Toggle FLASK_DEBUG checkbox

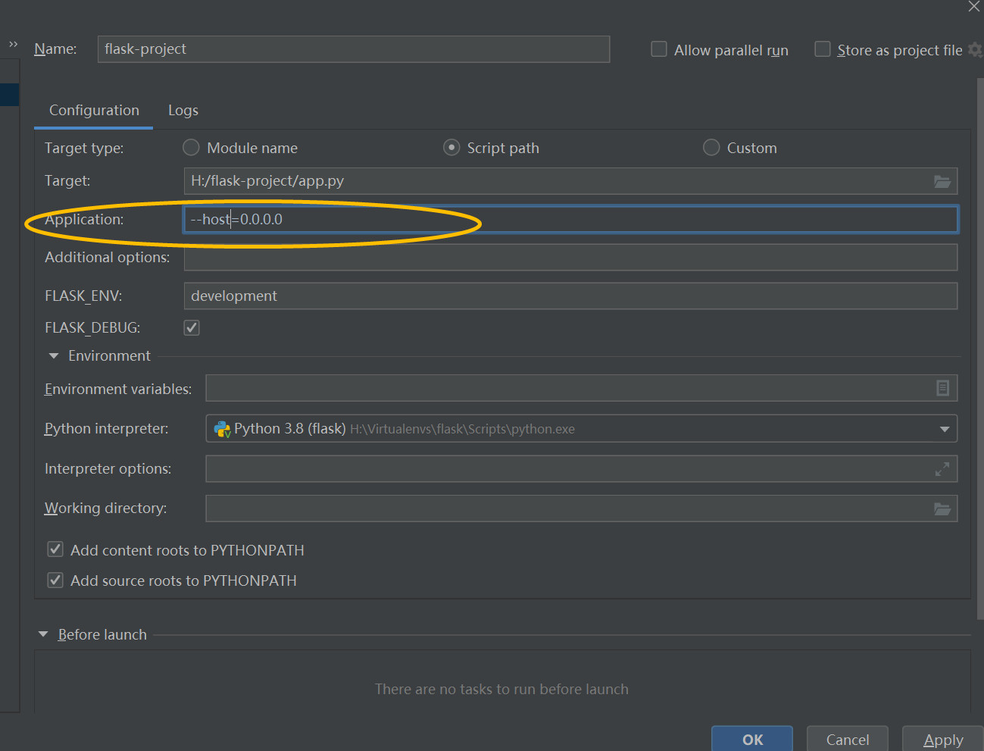(x=192, y=327)
